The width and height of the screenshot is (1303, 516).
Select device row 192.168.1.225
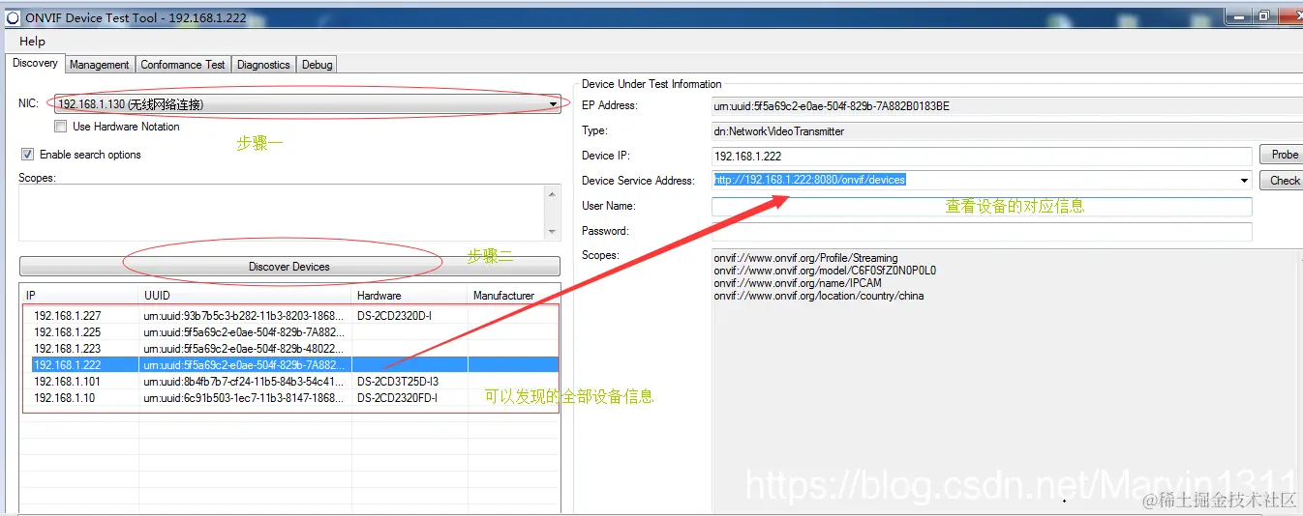pos(290,331)
